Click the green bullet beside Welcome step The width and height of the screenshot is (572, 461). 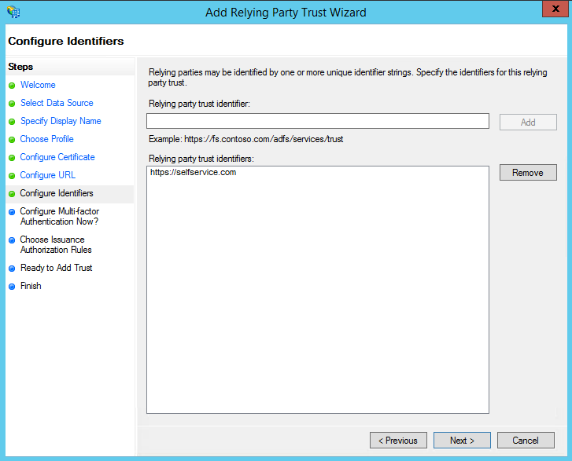pyautogui.click(x=12, y=86)
